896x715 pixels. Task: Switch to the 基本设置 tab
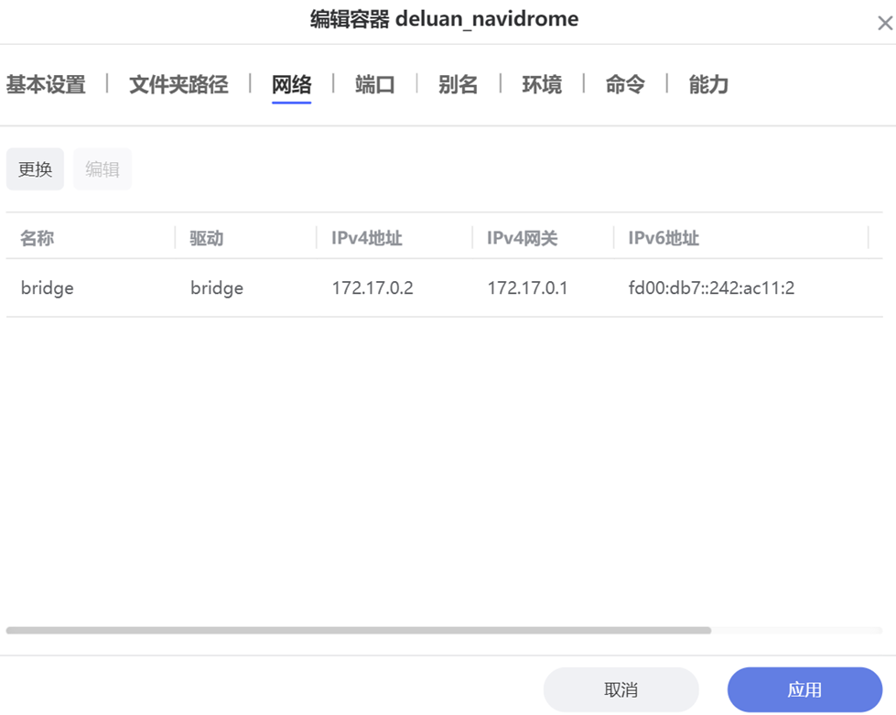46,85
